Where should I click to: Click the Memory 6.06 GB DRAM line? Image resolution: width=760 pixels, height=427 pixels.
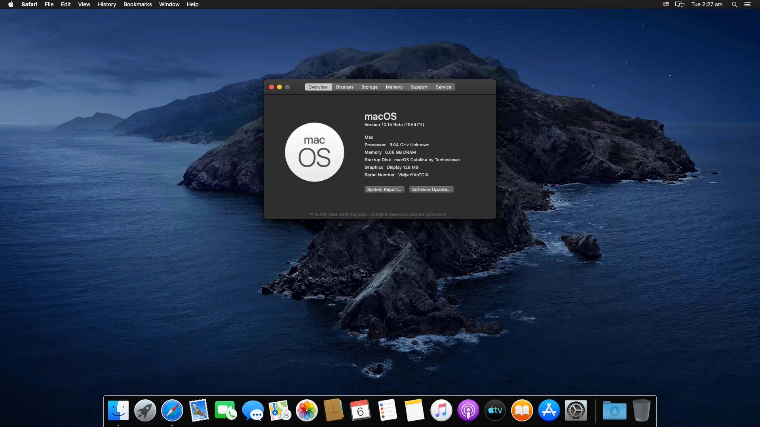tap(390, 152)
